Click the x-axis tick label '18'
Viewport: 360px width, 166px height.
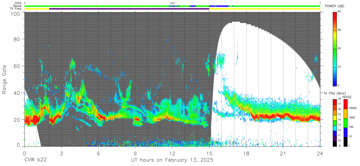pos(246,153)
